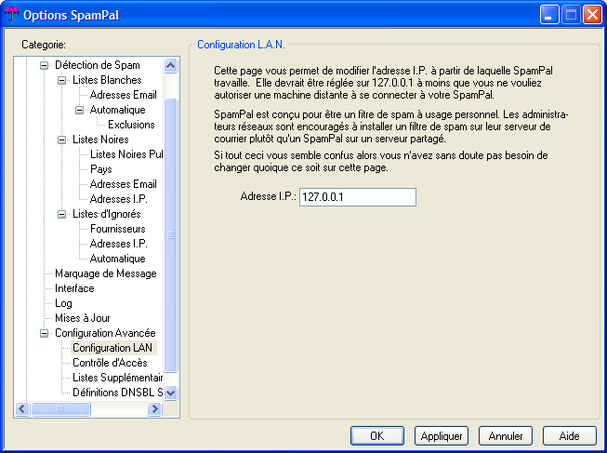Click the Annuler button

coord(506,436)
